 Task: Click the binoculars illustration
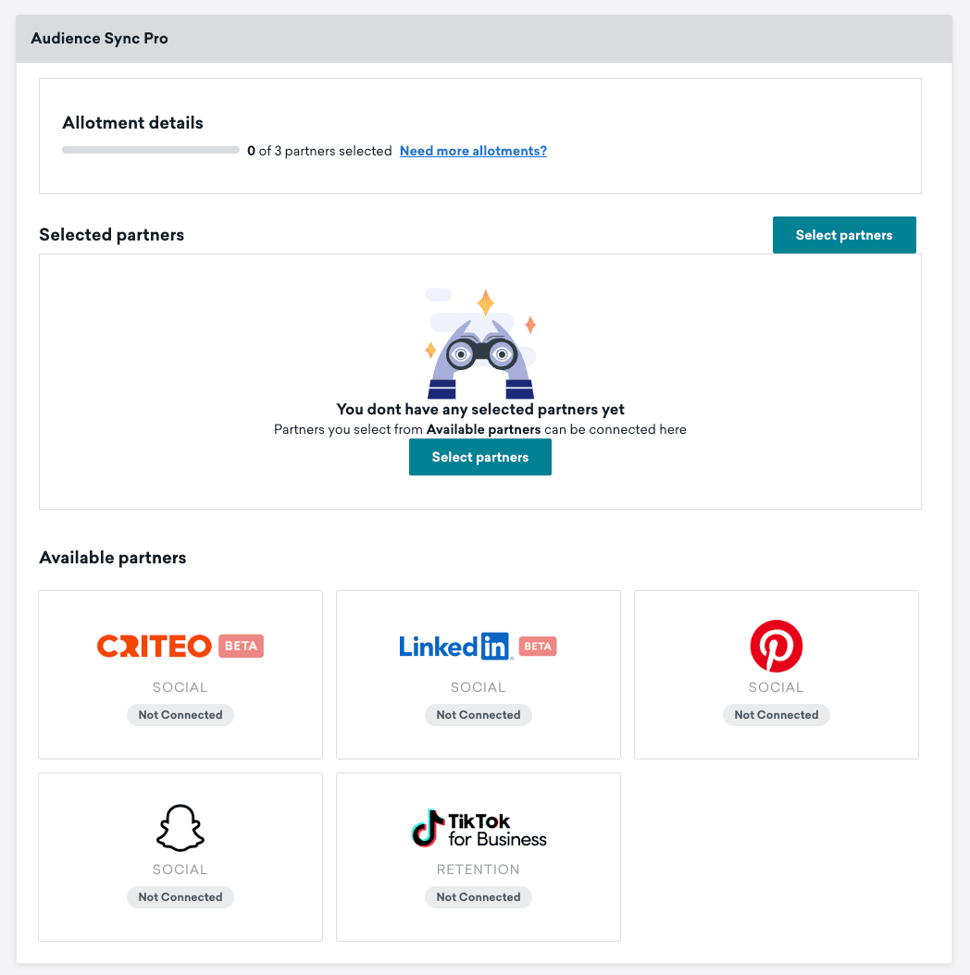click(481, 352)
